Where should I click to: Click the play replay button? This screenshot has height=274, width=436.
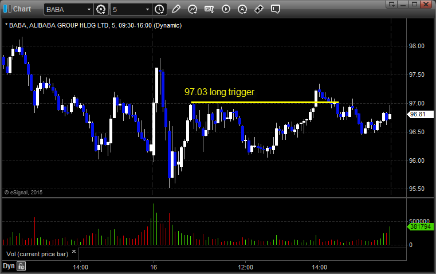(226, 9)
